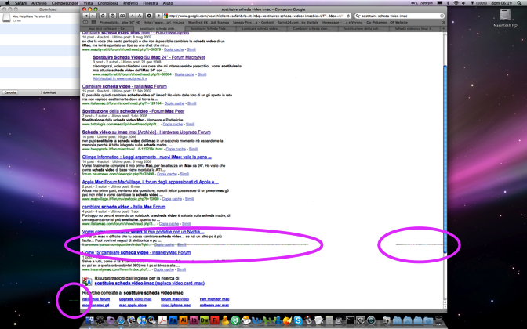Viewport: 527px width, 329px height.
Task: Open the InsanelyMac Forum search result
Action: coord(136,252)
